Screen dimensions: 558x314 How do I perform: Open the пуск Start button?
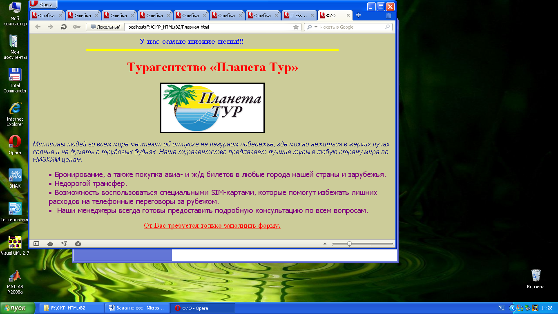(18, 308)
